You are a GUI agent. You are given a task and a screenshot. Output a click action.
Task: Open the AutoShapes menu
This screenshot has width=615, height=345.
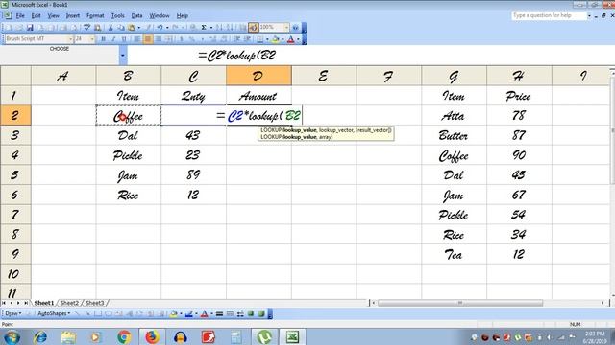(x=54, y=313)
